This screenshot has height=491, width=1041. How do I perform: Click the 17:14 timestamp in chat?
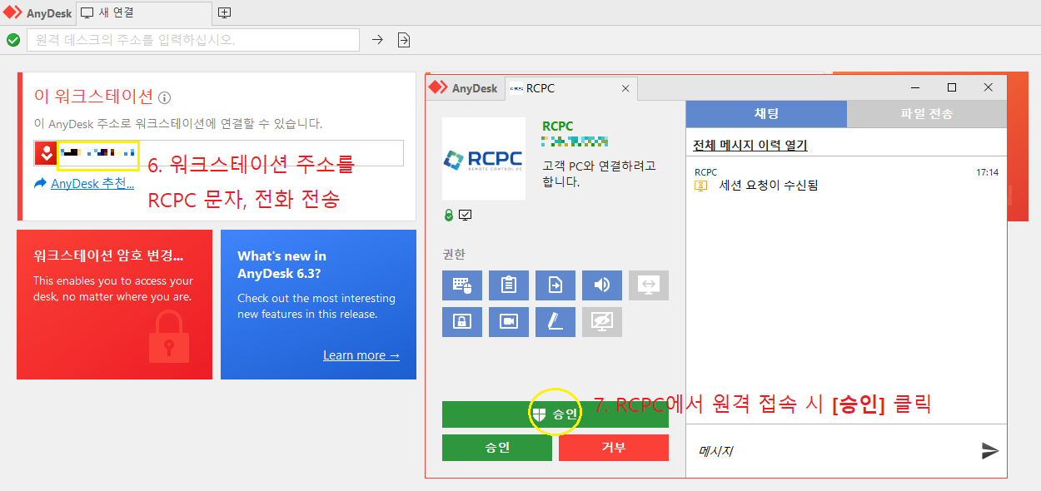click(987, 173)
